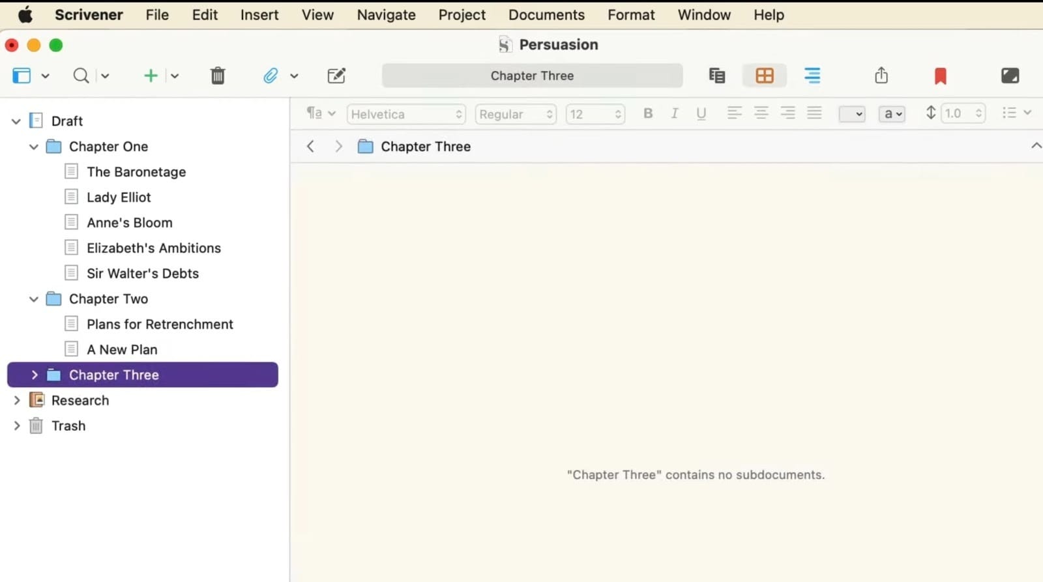Open the paragraph style menu
This screenshot has width=1043, height=582.
coord(321,113)
